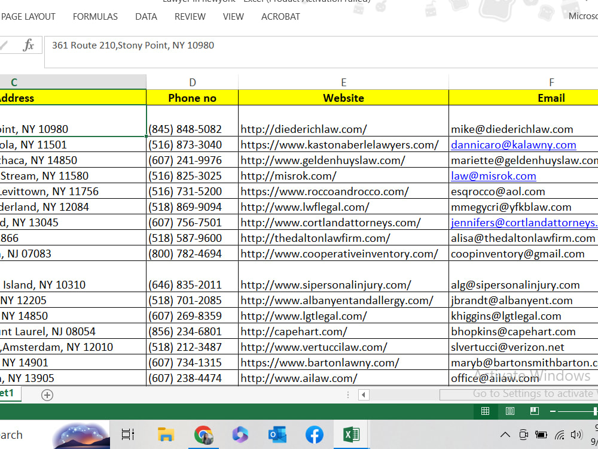Select cell http://www.geldenhuyslaw.com/
The height and width of the screenshot is (449, 598).
pyautogui.click(x=343, y=160)
